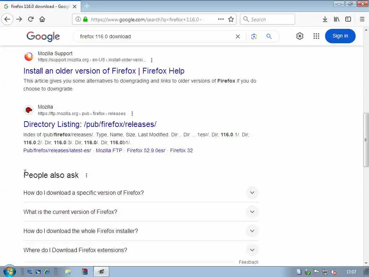Viewport: 369px width, 277px height.
Task: Open Pub/firefox/releases/latest-esr sublink
Action: (57, 150)
